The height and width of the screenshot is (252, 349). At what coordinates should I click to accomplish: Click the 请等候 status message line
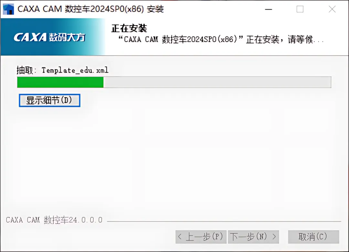tap(221, 40)
